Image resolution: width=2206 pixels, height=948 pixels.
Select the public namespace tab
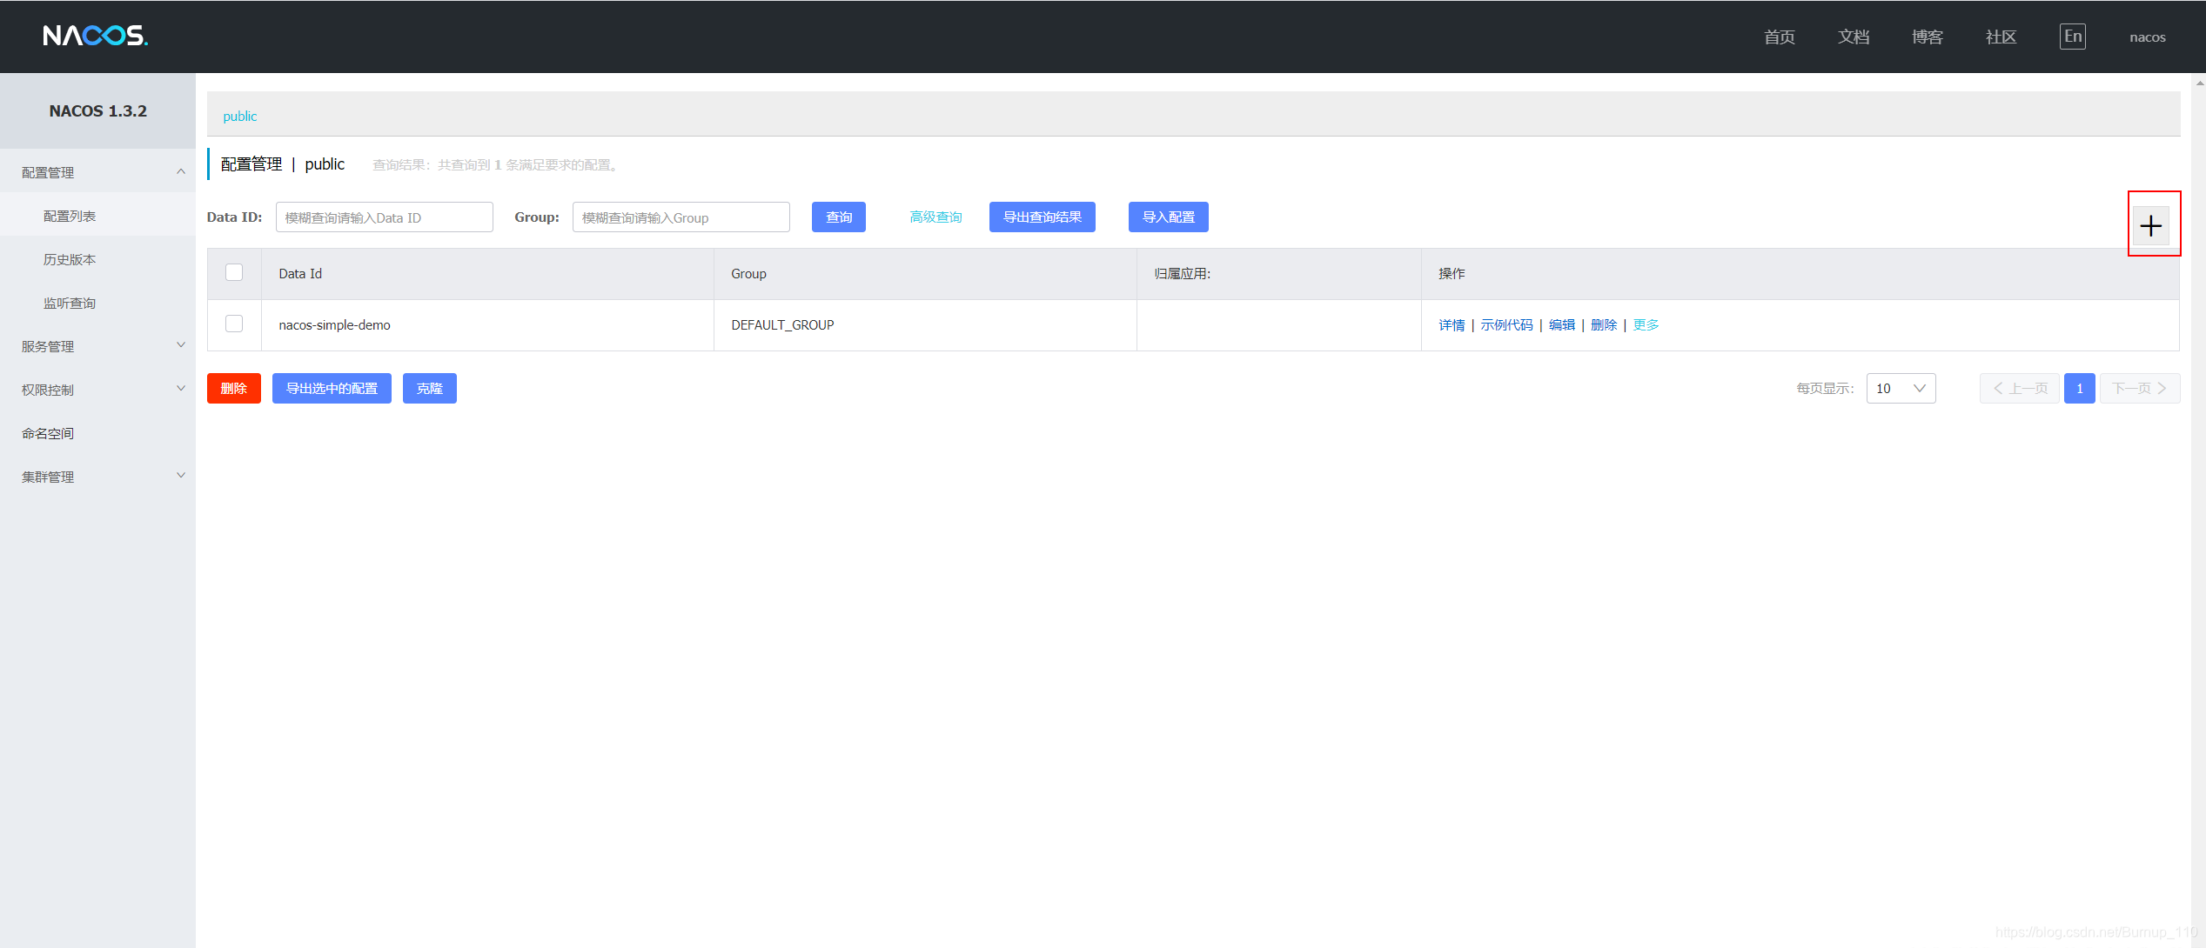click(x=239, y=116)
